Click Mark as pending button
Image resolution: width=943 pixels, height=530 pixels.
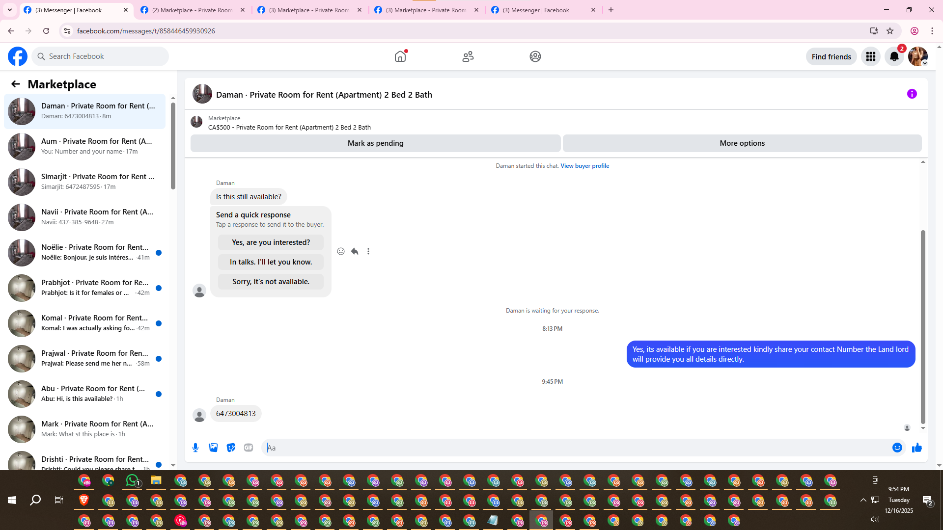376,143
